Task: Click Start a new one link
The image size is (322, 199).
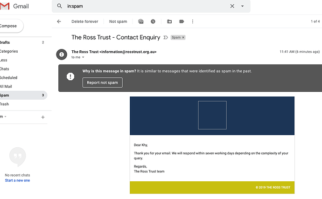Action: pyautogui.click(x=17, y=180)
